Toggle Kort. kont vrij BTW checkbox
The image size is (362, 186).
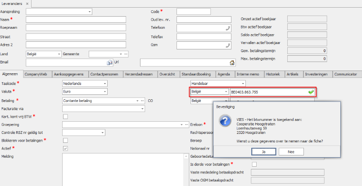pyautogui.click(x=66, y=117)
